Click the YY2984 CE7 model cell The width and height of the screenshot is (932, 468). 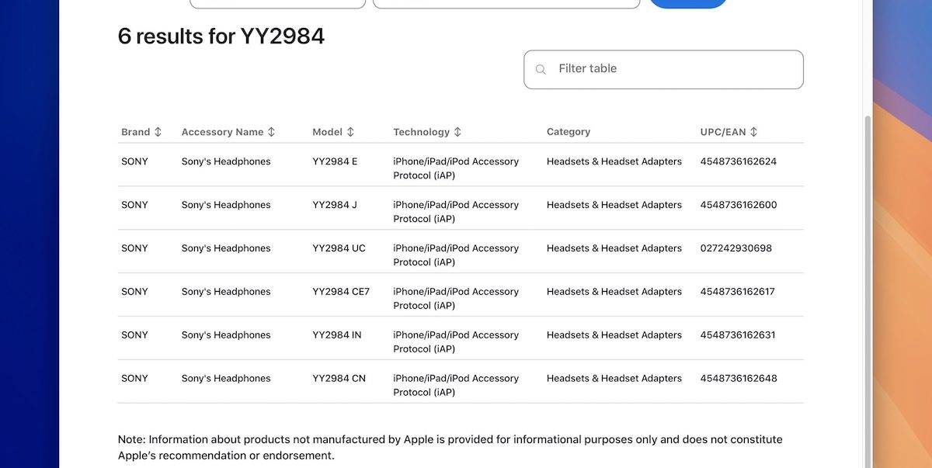(341, 292)
